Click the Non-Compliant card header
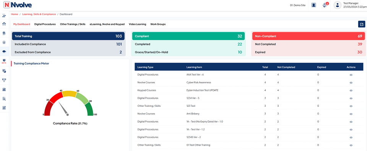Screen dimensions: 367x151 click(309, 36)
